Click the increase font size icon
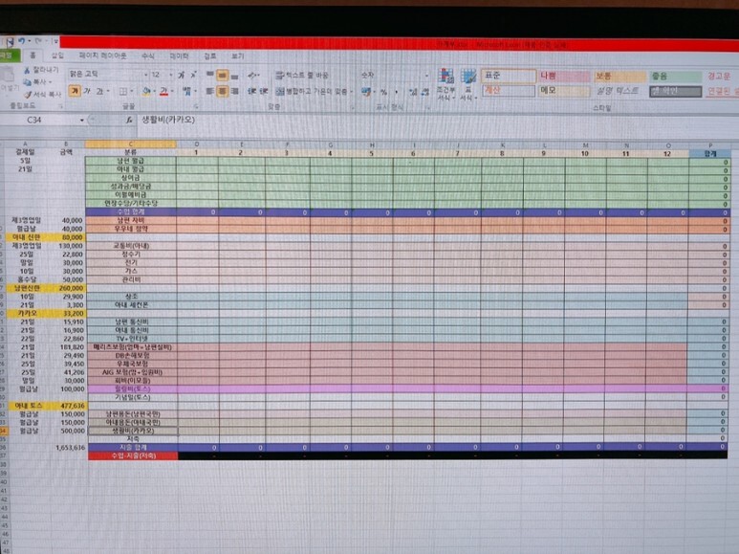This screenshot has height=554, width=739. pos(181,75)
